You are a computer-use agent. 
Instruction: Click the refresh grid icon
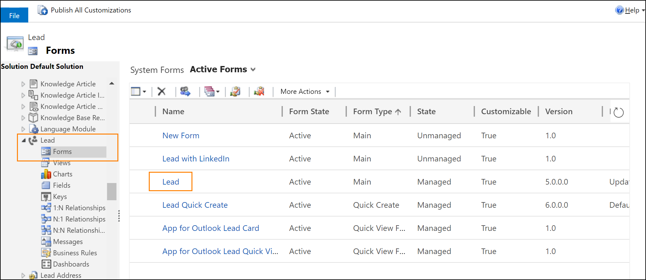(618, 112)
